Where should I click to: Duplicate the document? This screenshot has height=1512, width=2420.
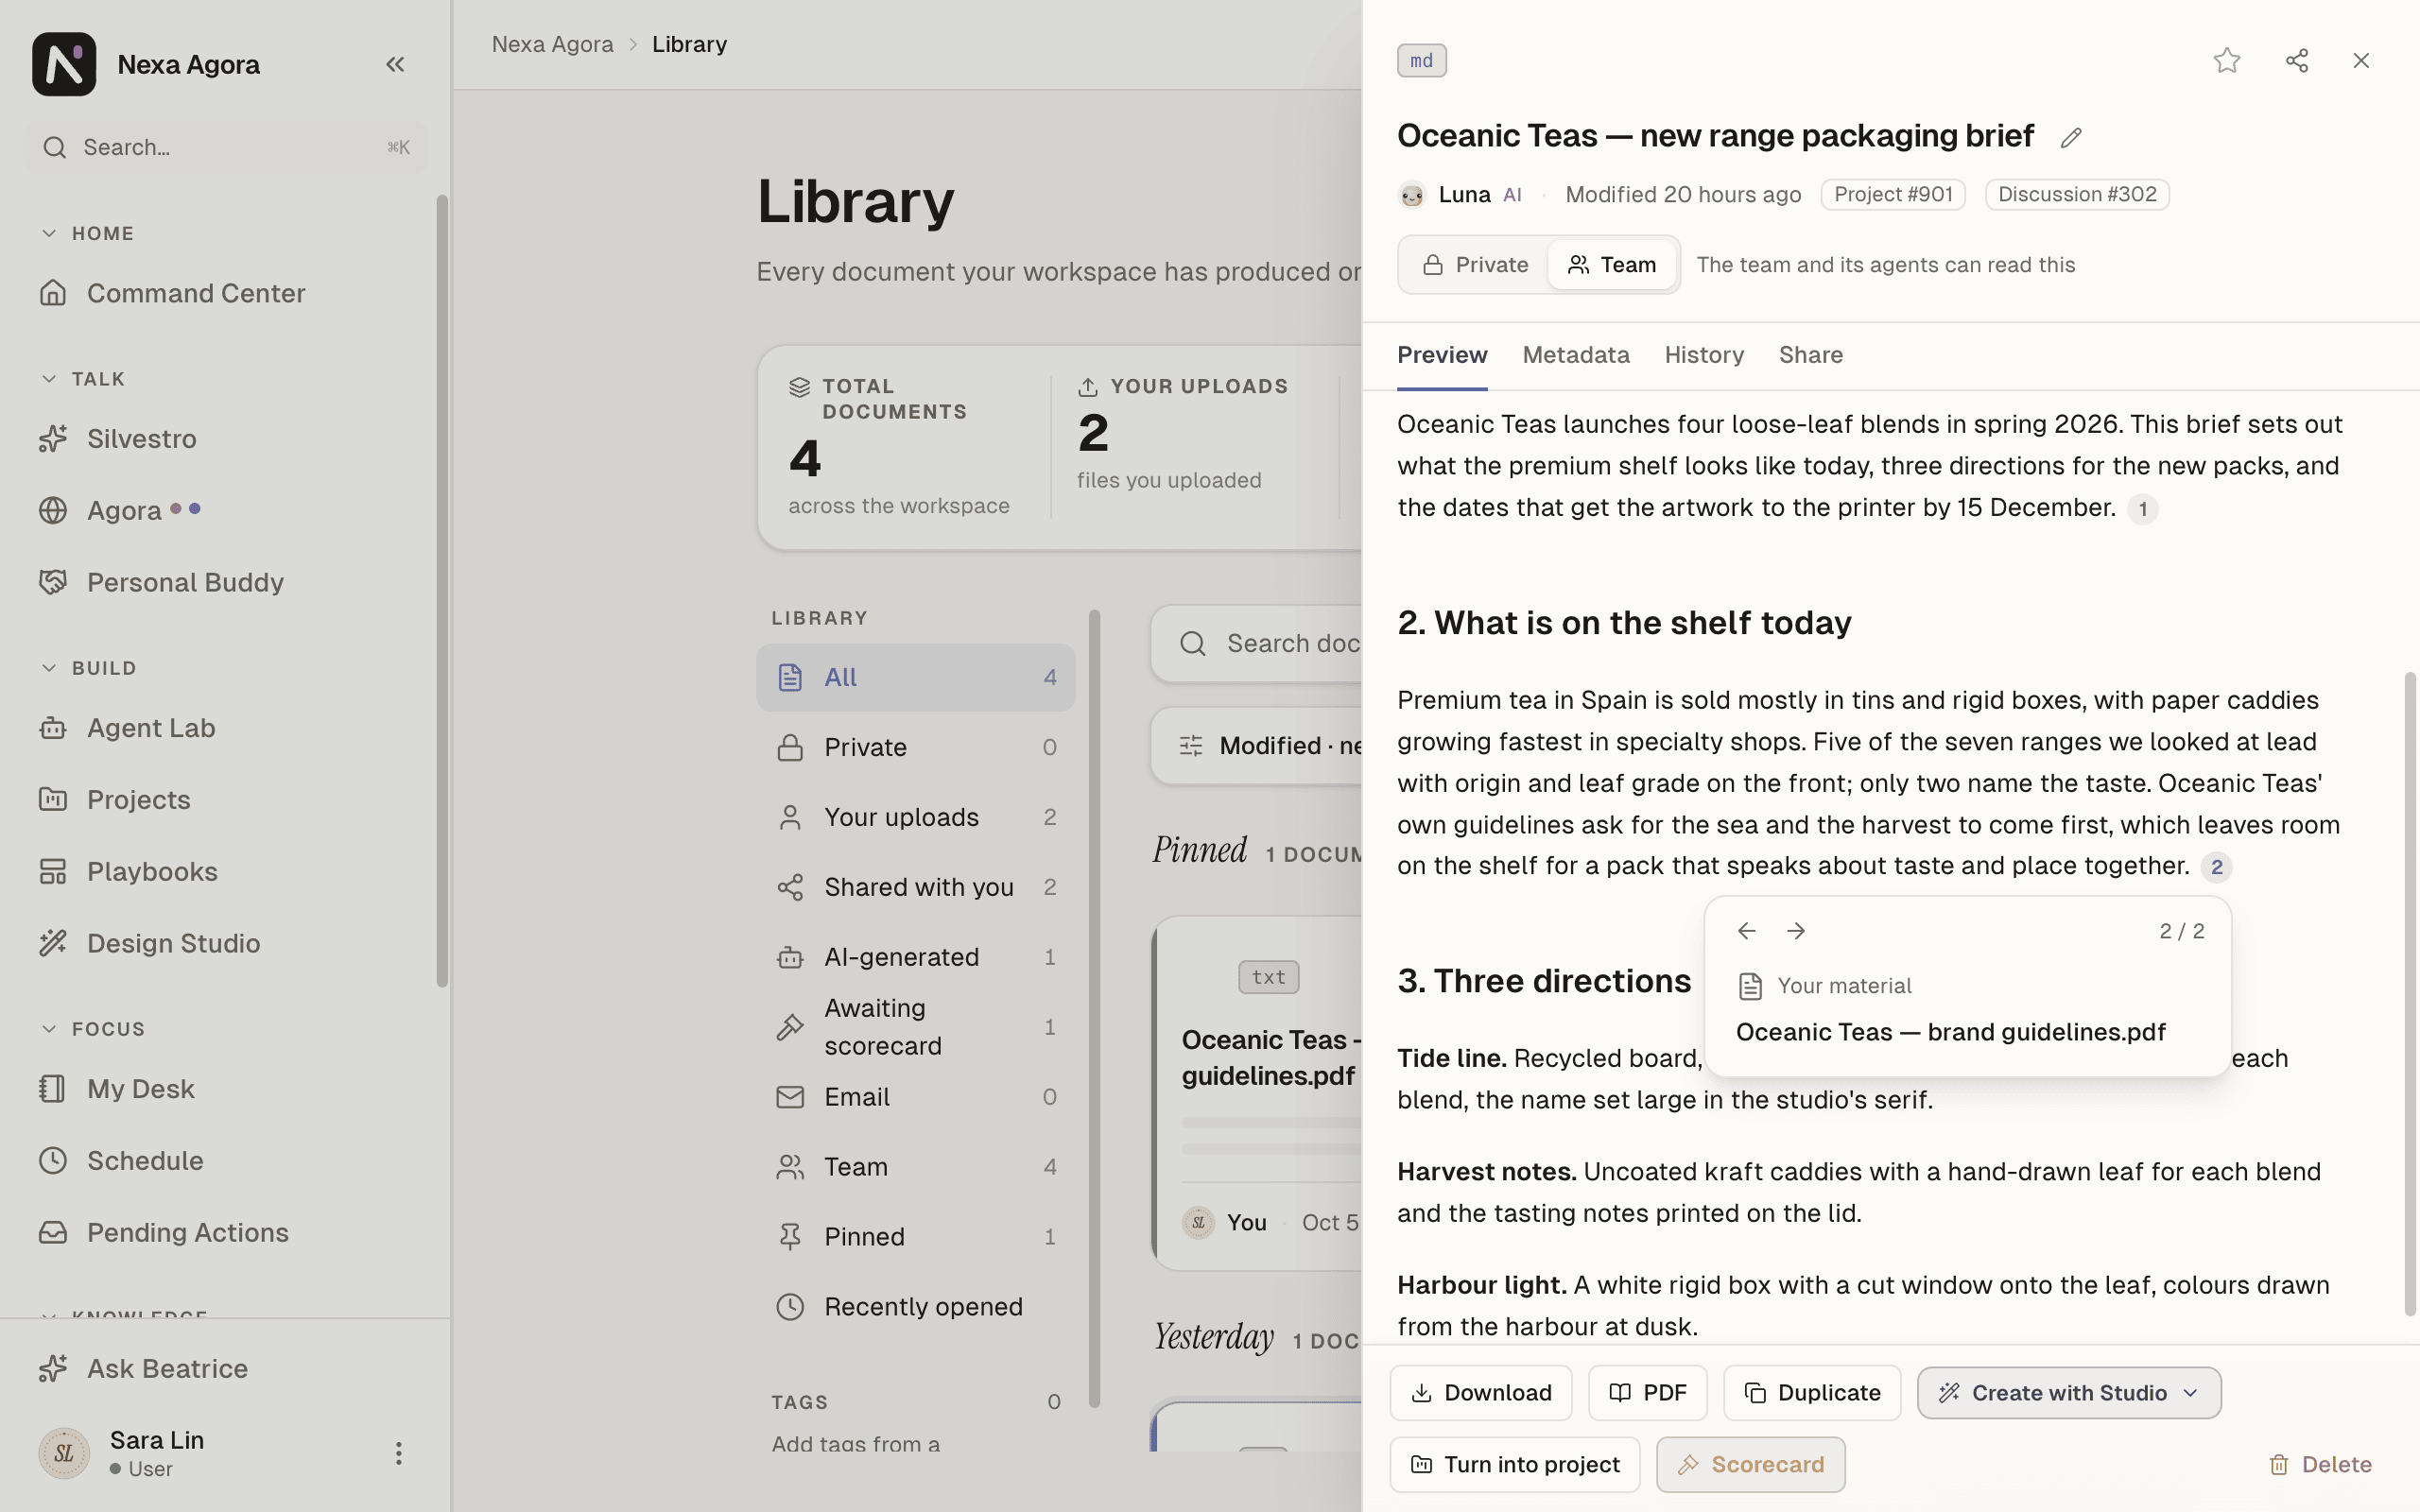click(1812, 1393)
